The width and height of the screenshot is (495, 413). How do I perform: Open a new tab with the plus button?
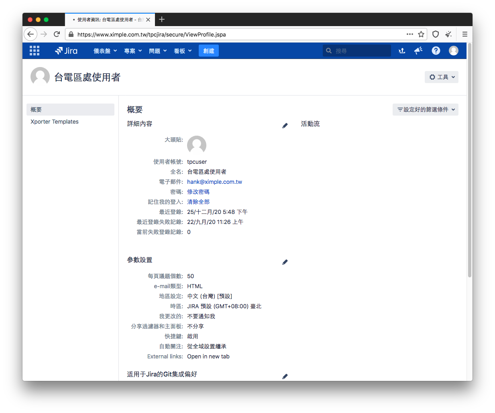click(x=162, y=19)
